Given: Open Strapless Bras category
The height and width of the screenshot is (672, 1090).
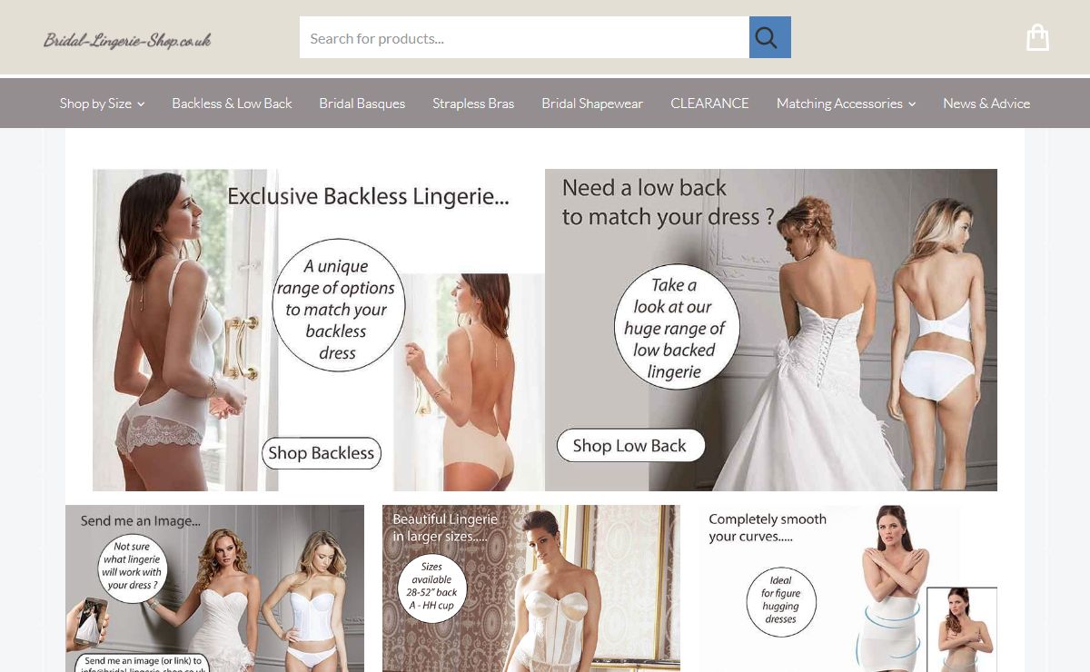Looking at the screenshot, I should (x=473, y=104).
